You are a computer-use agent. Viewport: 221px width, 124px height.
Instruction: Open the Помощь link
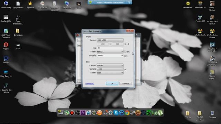90,83
